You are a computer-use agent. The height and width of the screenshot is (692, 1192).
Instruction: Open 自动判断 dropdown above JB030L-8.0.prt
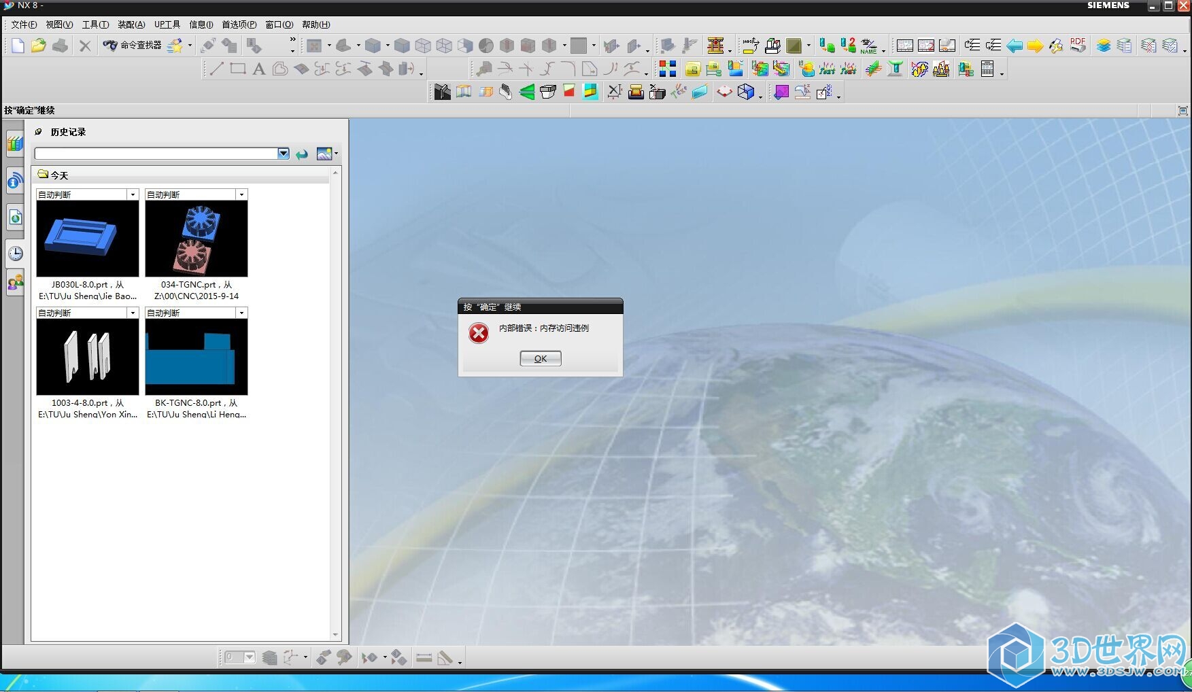pos(133,194)
